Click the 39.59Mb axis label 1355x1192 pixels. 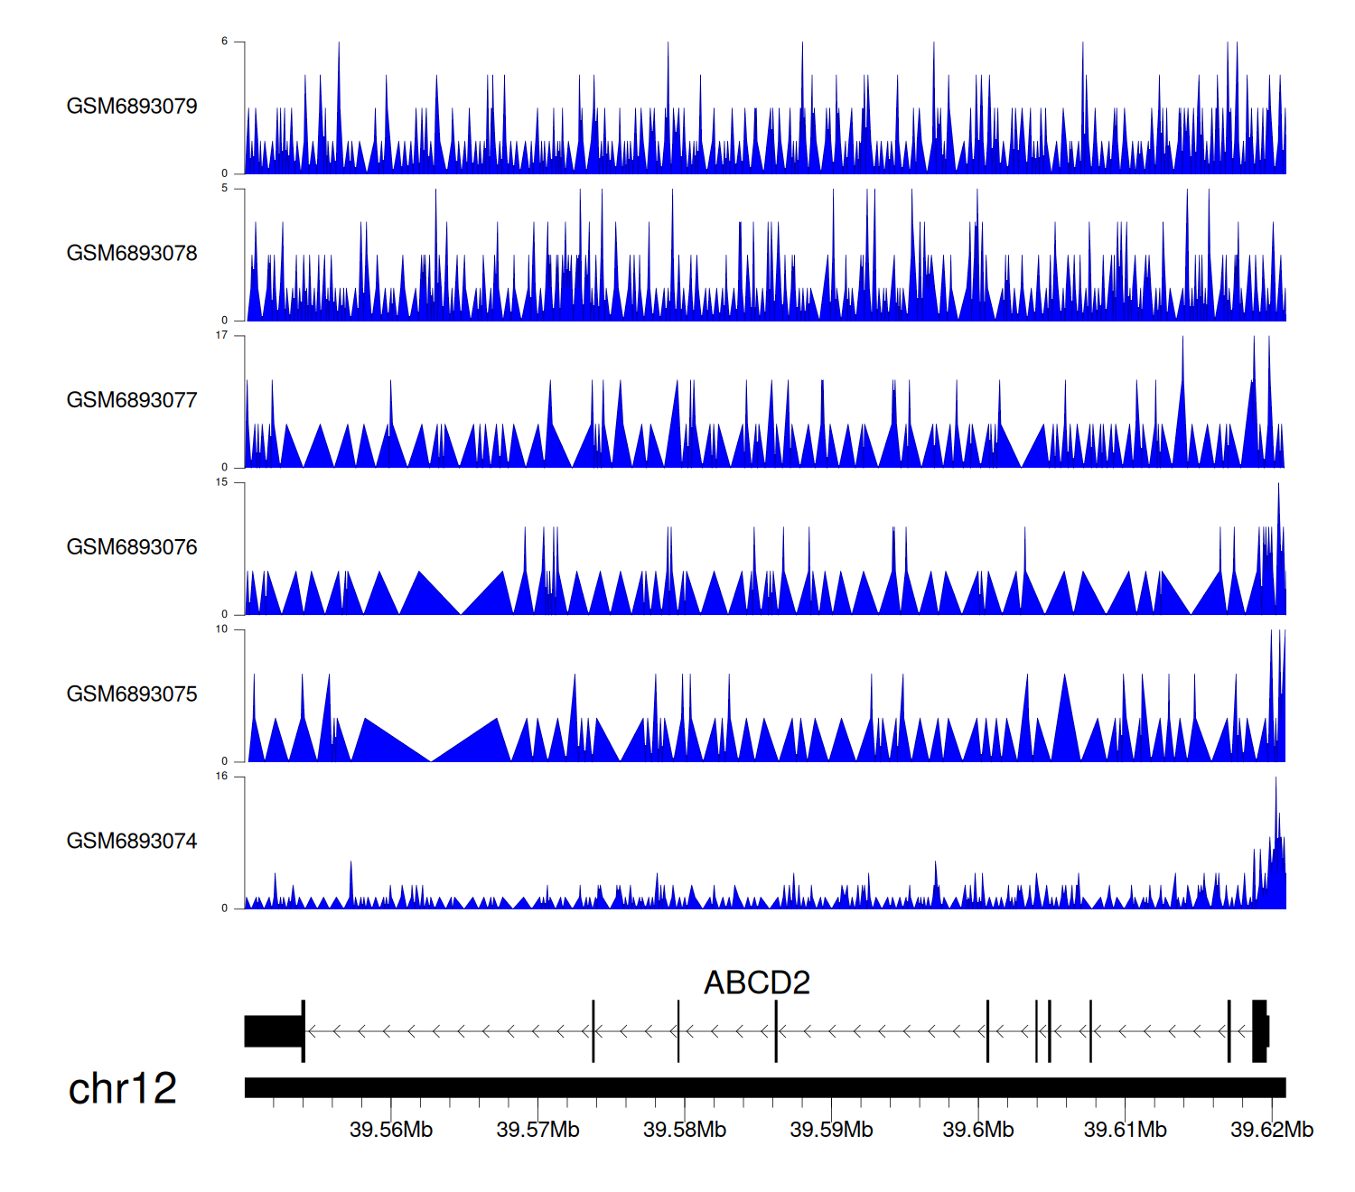coord(831,1130)
